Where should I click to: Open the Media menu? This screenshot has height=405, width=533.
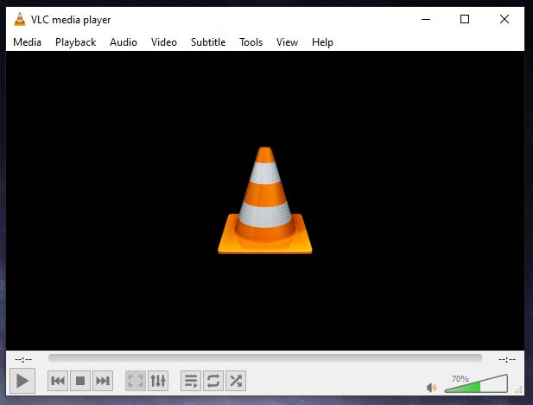click(27, 42)
